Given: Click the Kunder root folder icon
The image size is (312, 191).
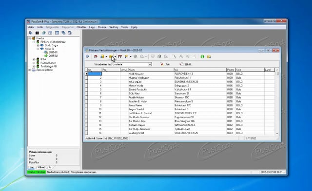Looking at the screenshot, I should pos(34,38).
